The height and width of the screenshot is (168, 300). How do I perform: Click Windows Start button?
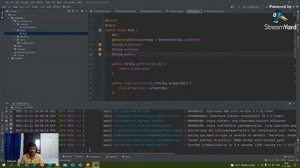(x=4, y=165)
